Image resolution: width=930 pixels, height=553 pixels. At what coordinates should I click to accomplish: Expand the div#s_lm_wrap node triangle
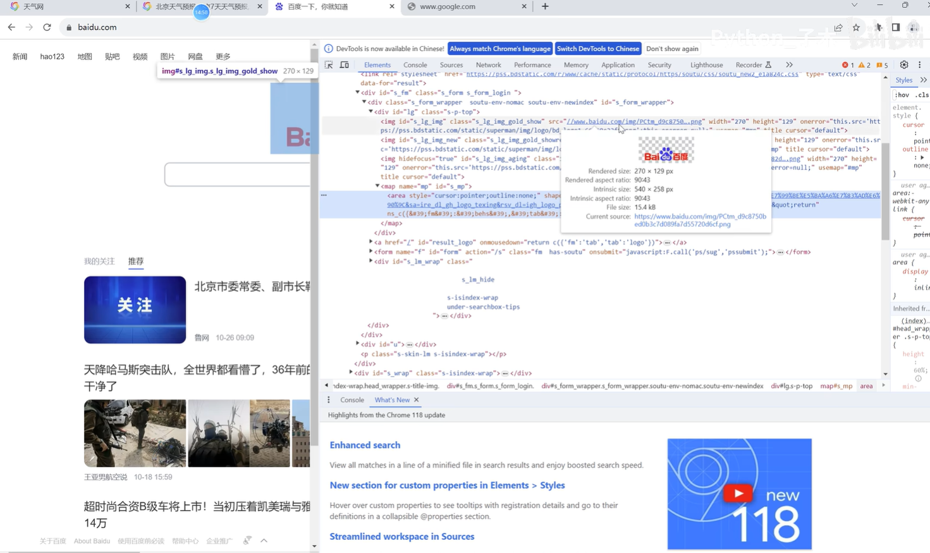[370, 261]
